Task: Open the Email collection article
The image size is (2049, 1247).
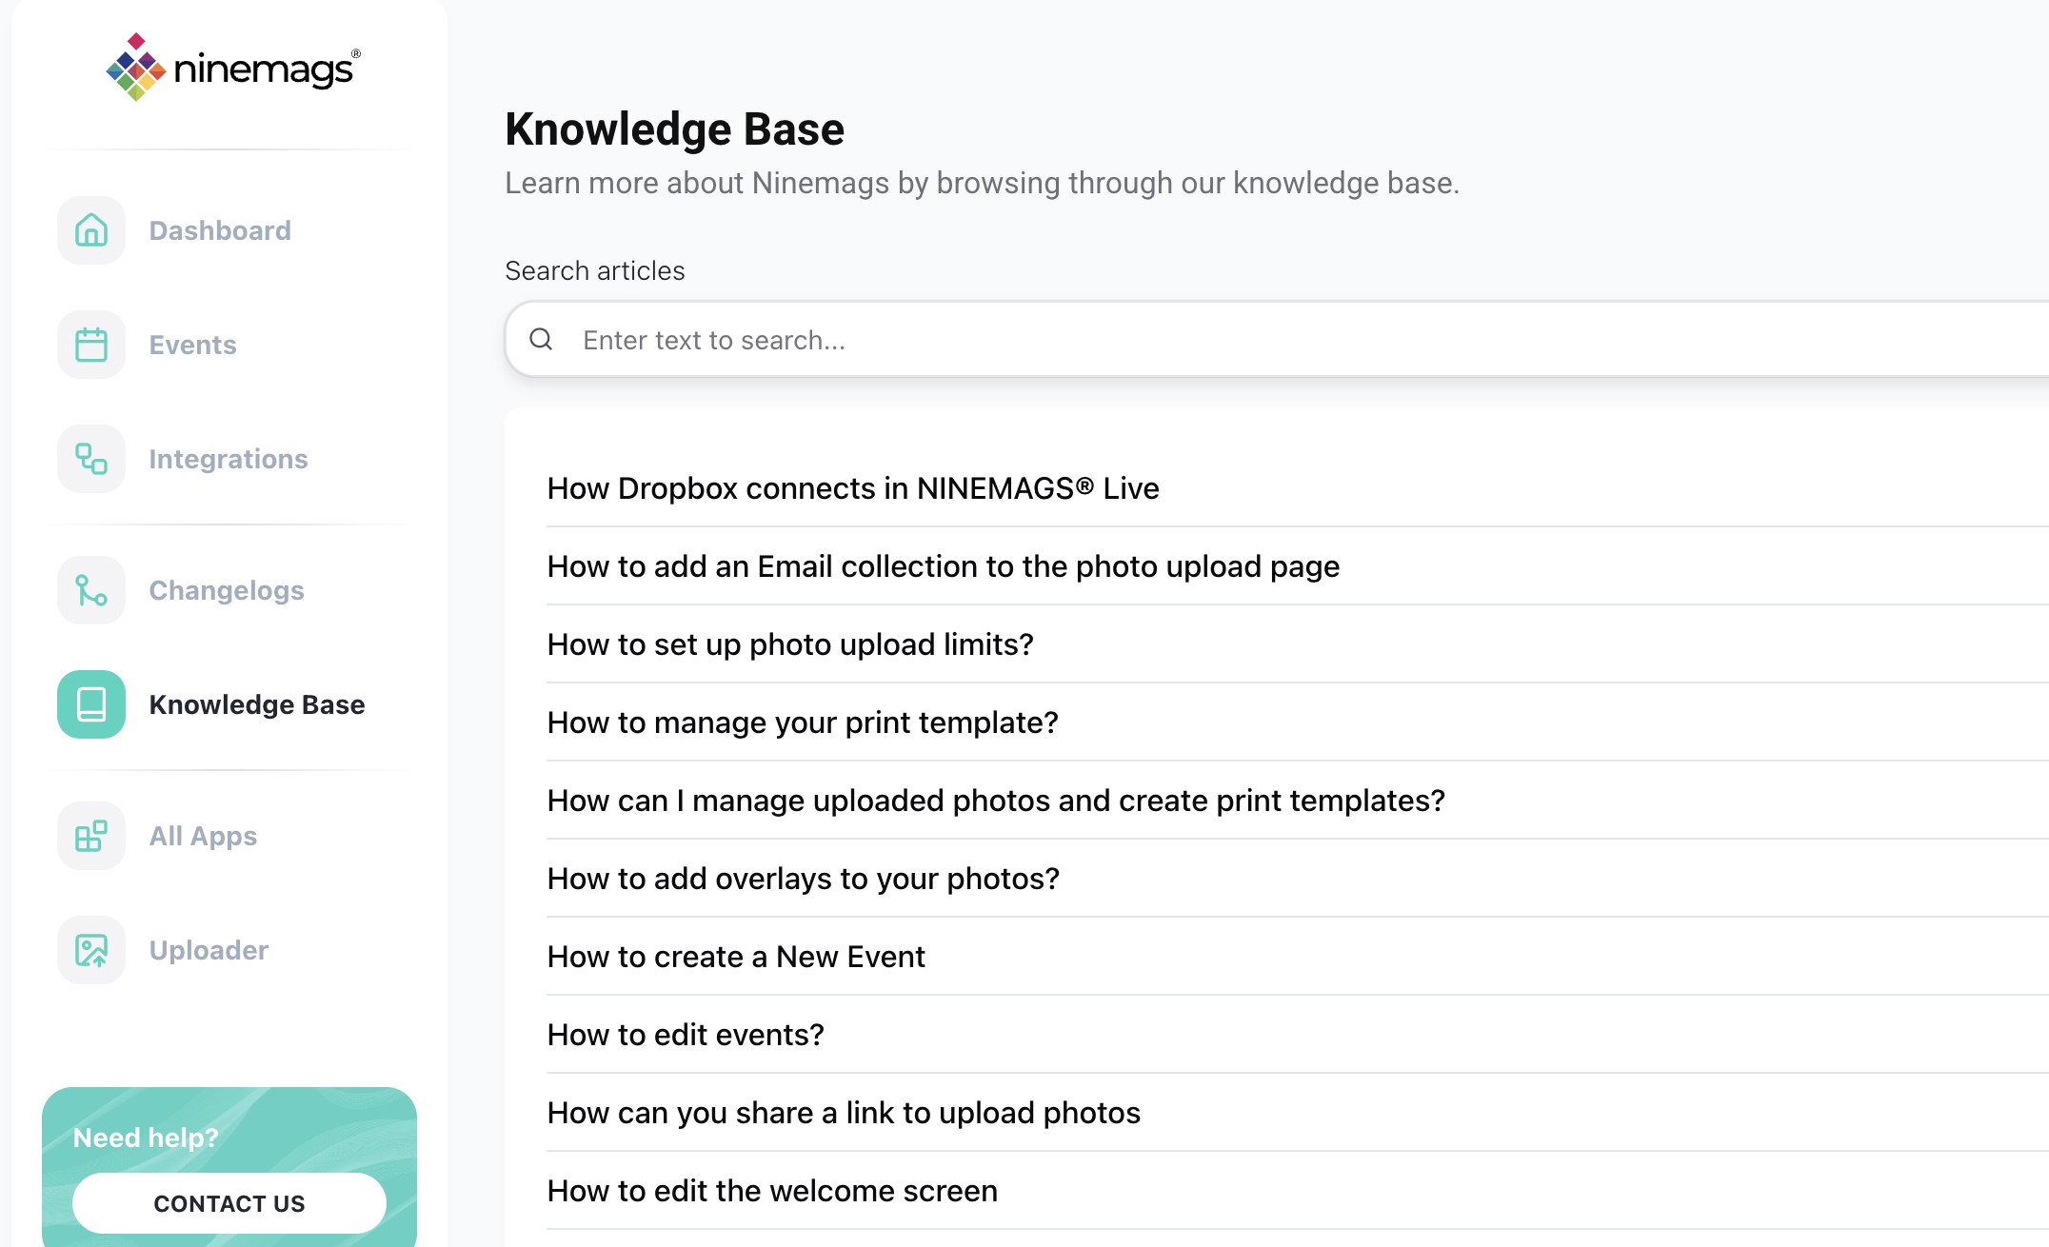Action: coord(943,566)
